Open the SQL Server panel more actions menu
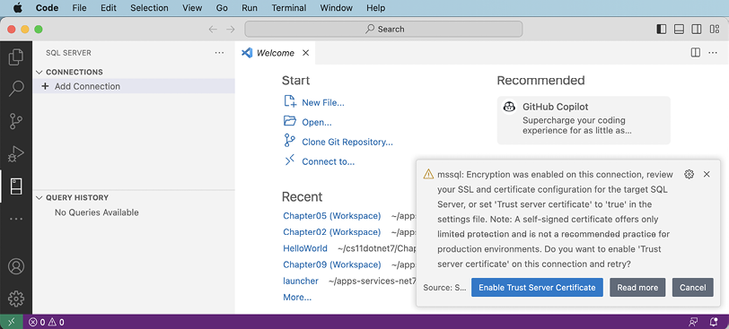This screenshot has width=729, height=329. coord(219,53)
